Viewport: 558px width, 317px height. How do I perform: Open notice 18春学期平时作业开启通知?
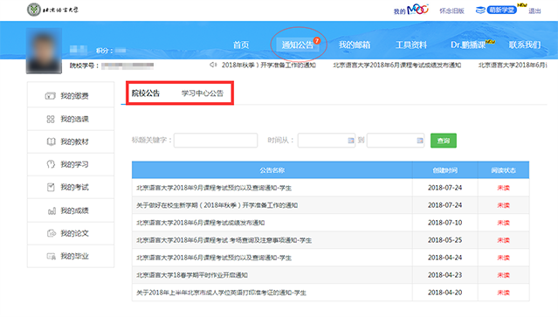(192, 275)
